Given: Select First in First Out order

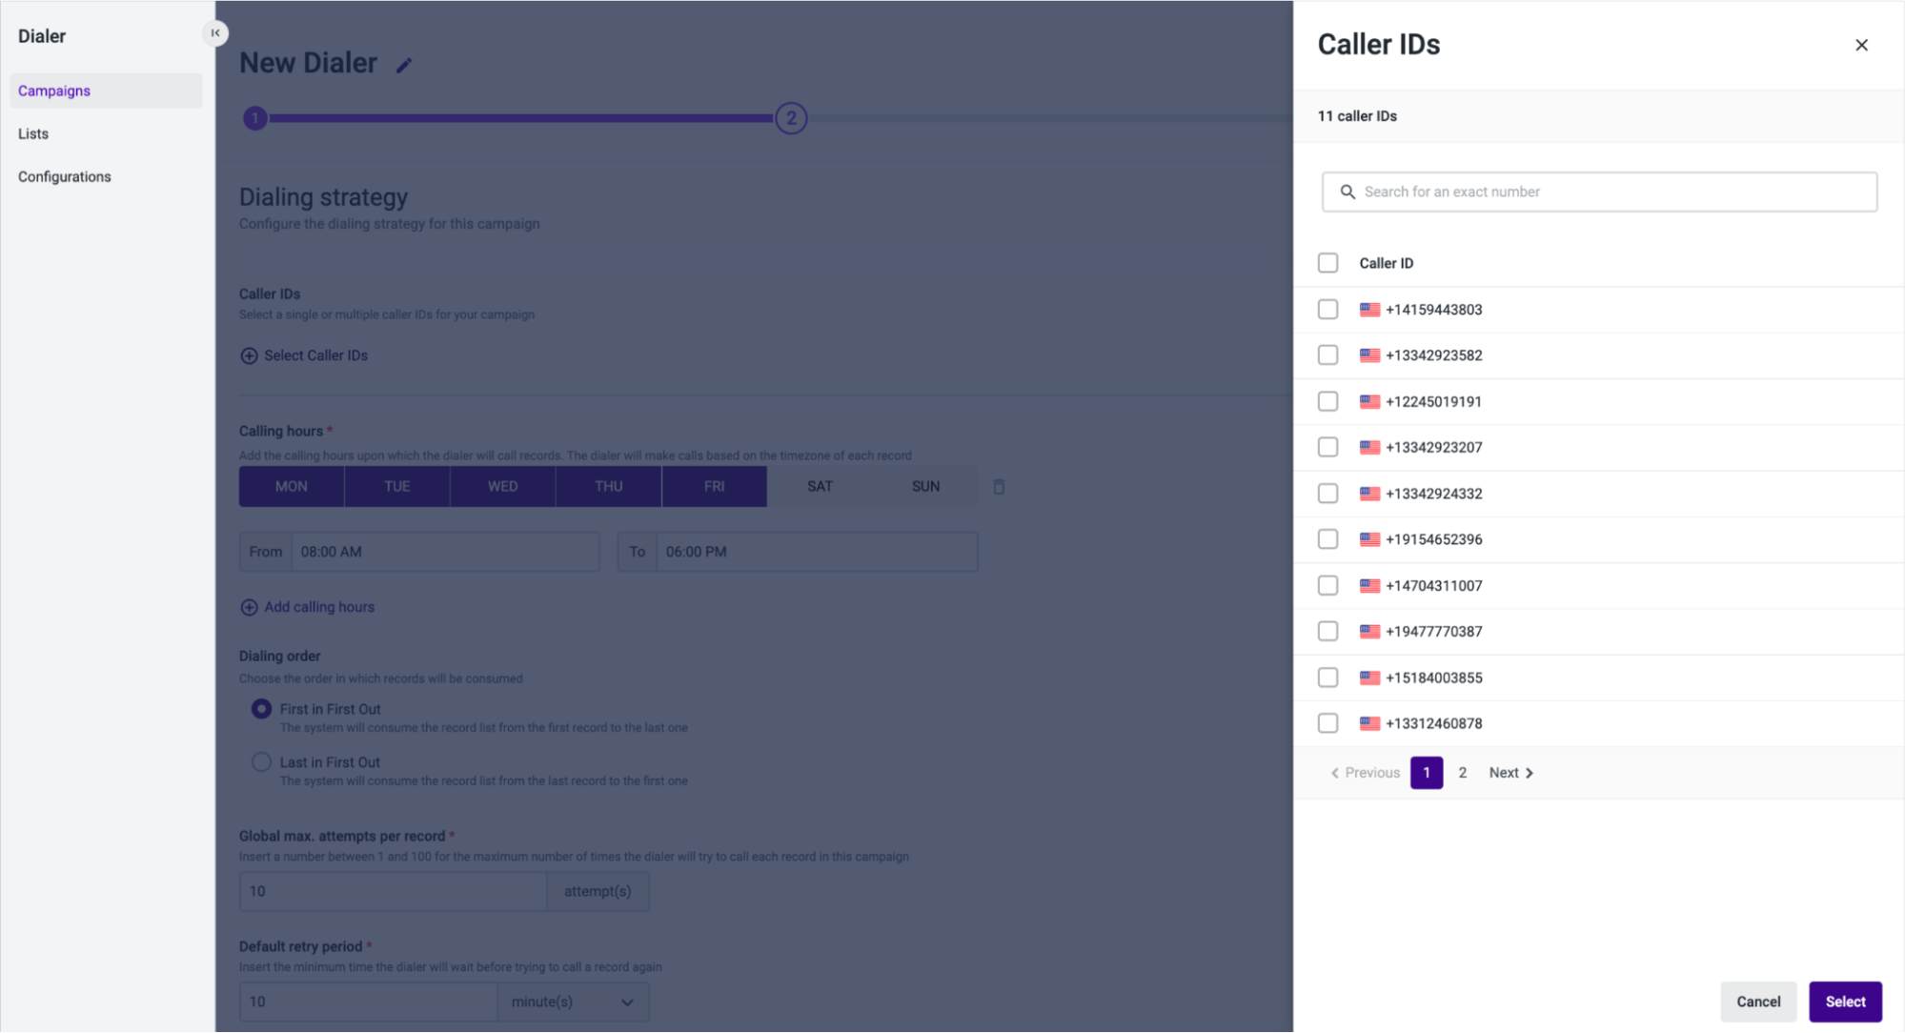Looking at the screenshot, I should tap(261, 709).
